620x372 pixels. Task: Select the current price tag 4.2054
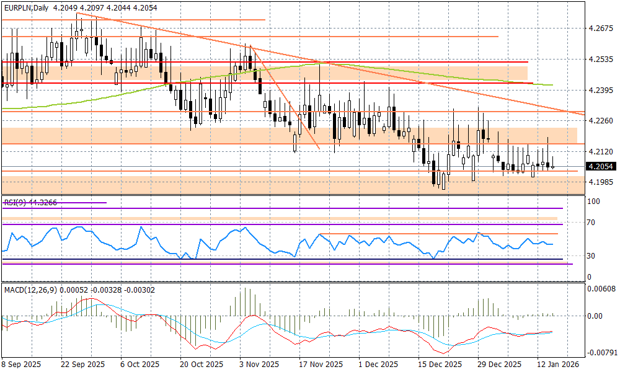pyautogui.click(x=601, y=167)
